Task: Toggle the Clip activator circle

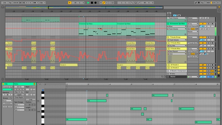Action: coord(3,84)
